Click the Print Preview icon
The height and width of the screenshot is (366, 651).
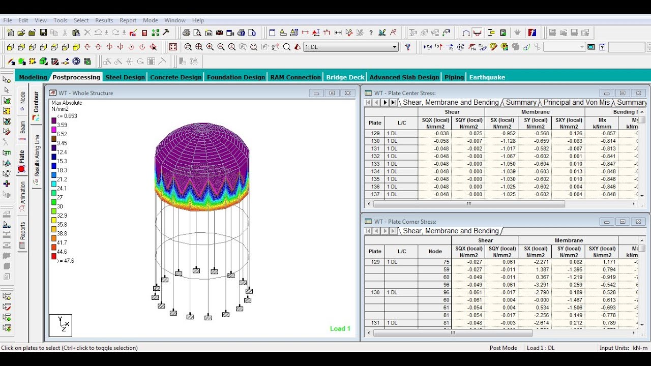click(197, 33)
